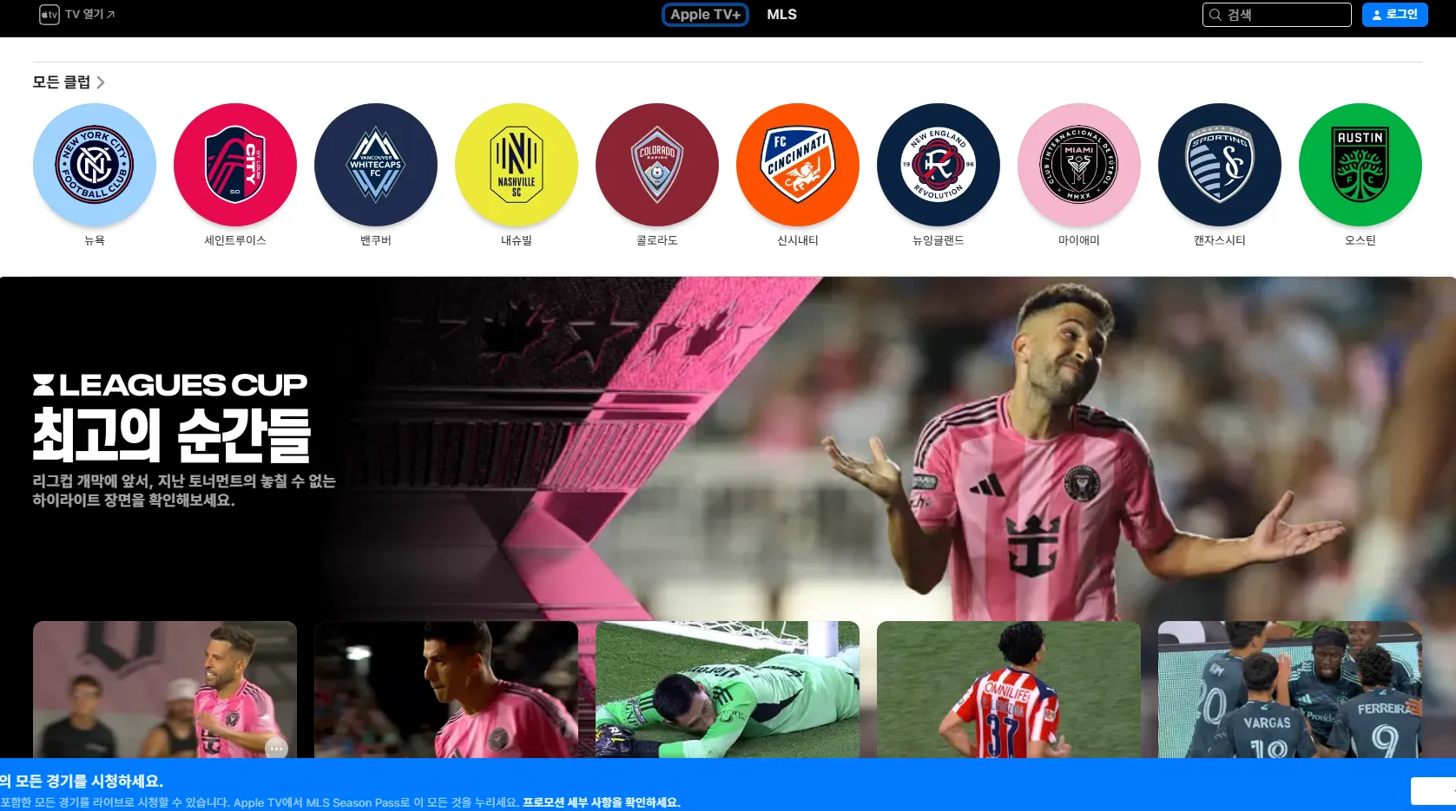Choose the Austin FC club logo
Viewport: 1456px width, 811px height.
(1360, 165)
